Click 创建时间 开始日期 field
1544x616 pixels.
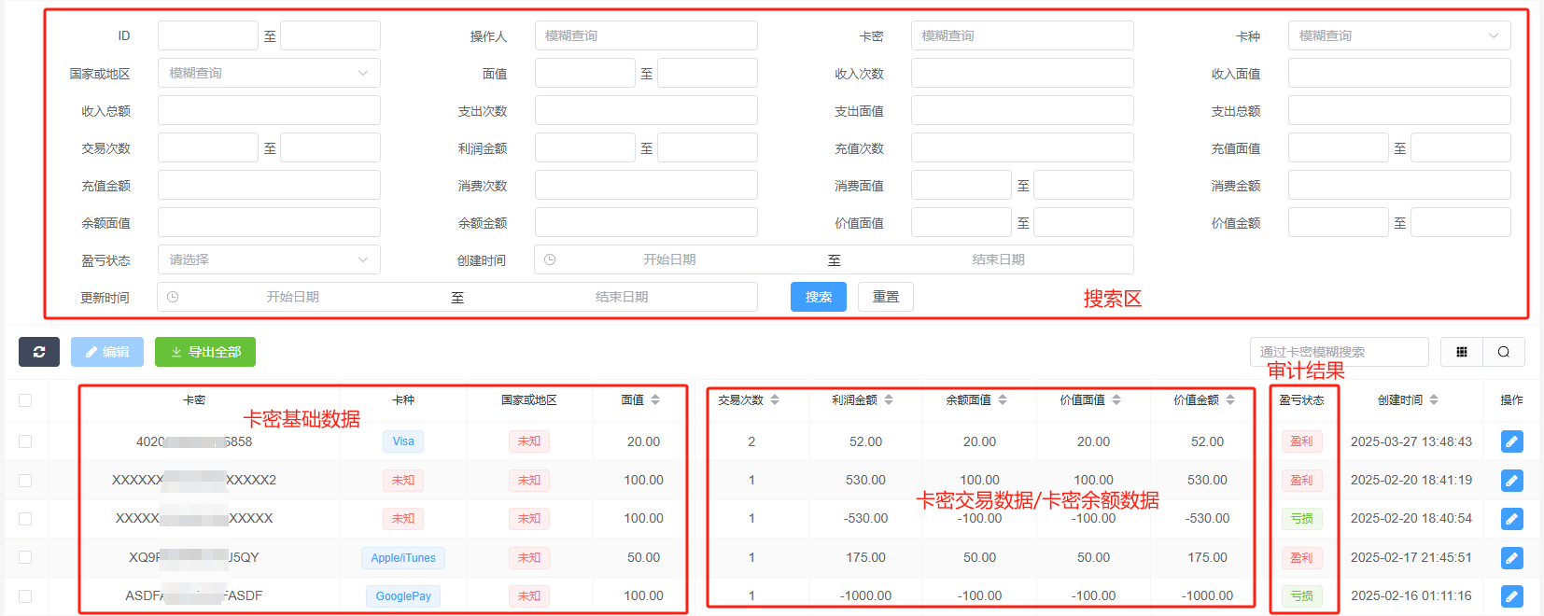669,259
